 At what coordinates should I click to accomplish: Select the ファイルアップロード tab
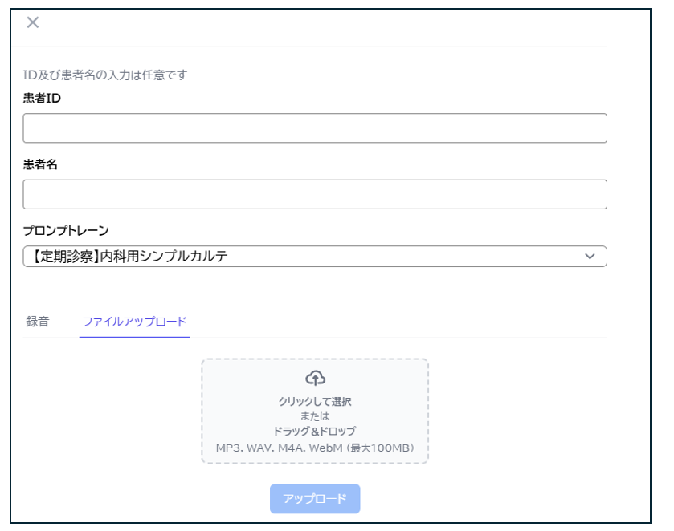pos(134,322)
